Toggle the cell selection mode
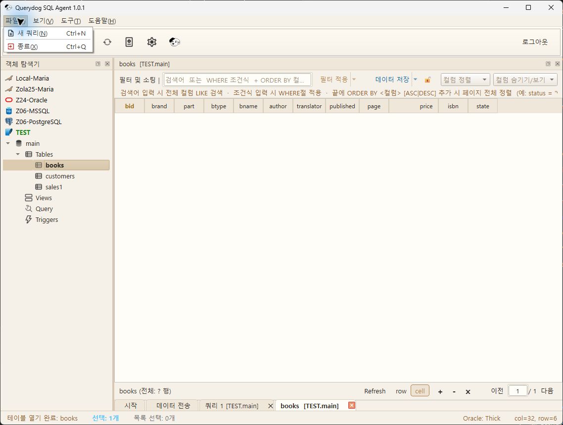This screenshot has height=425, width=563. point(420,391)
